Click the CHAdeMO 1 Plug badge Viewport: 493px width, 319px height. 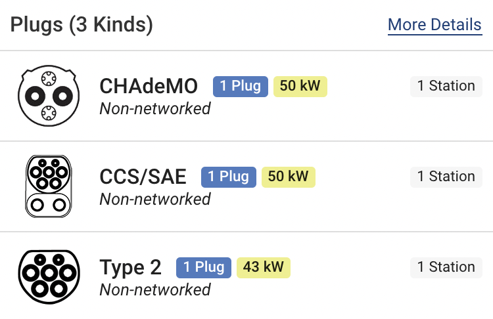pos(241,87)
